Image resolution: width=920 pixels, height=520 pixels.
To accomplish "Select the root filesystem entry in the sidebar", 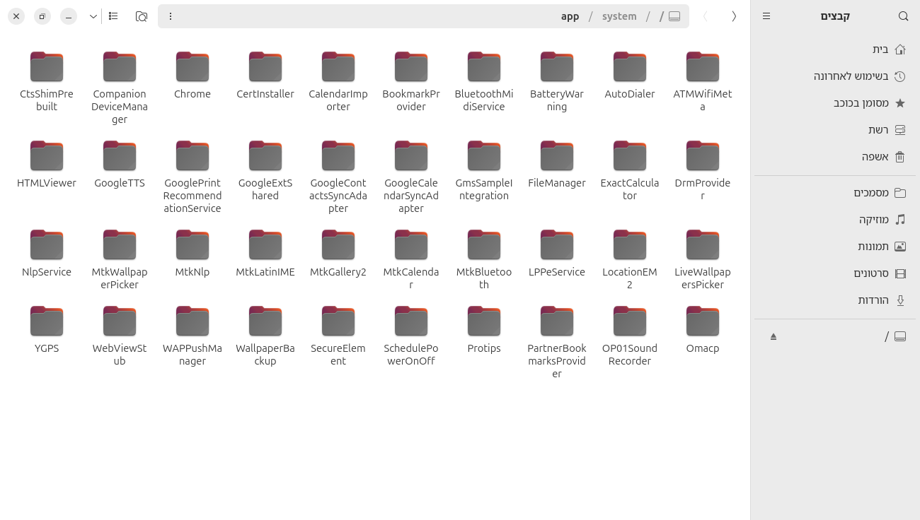I will (835, 336).
